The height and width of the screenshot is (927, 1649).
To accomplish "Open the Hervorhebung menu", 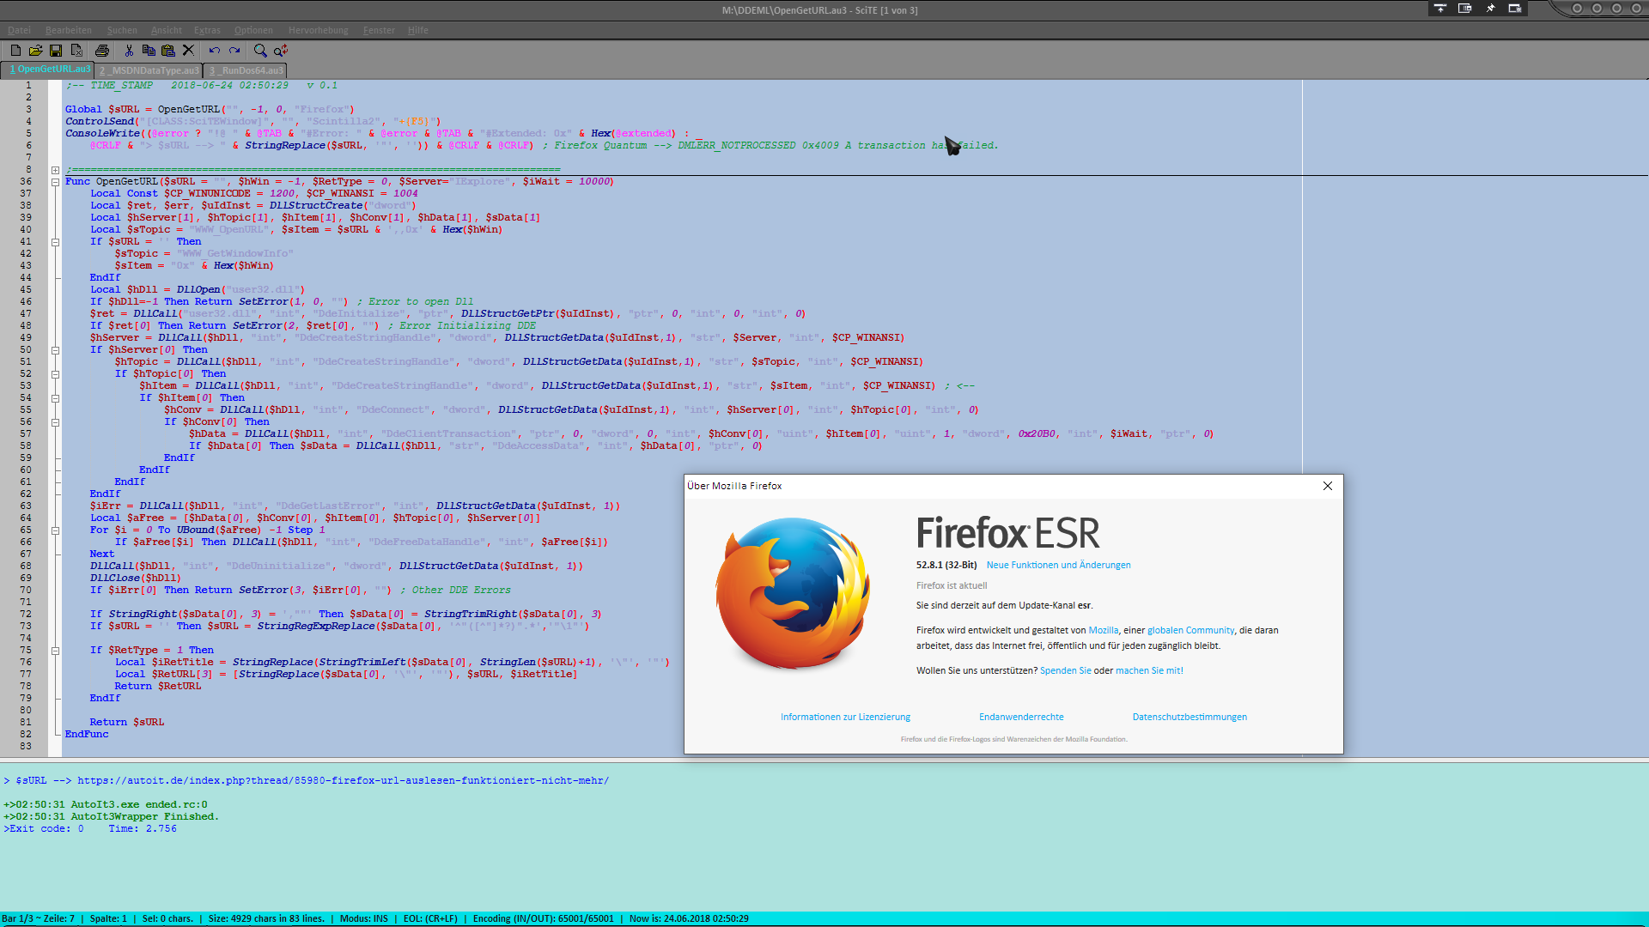I will [x=318, y=30].
